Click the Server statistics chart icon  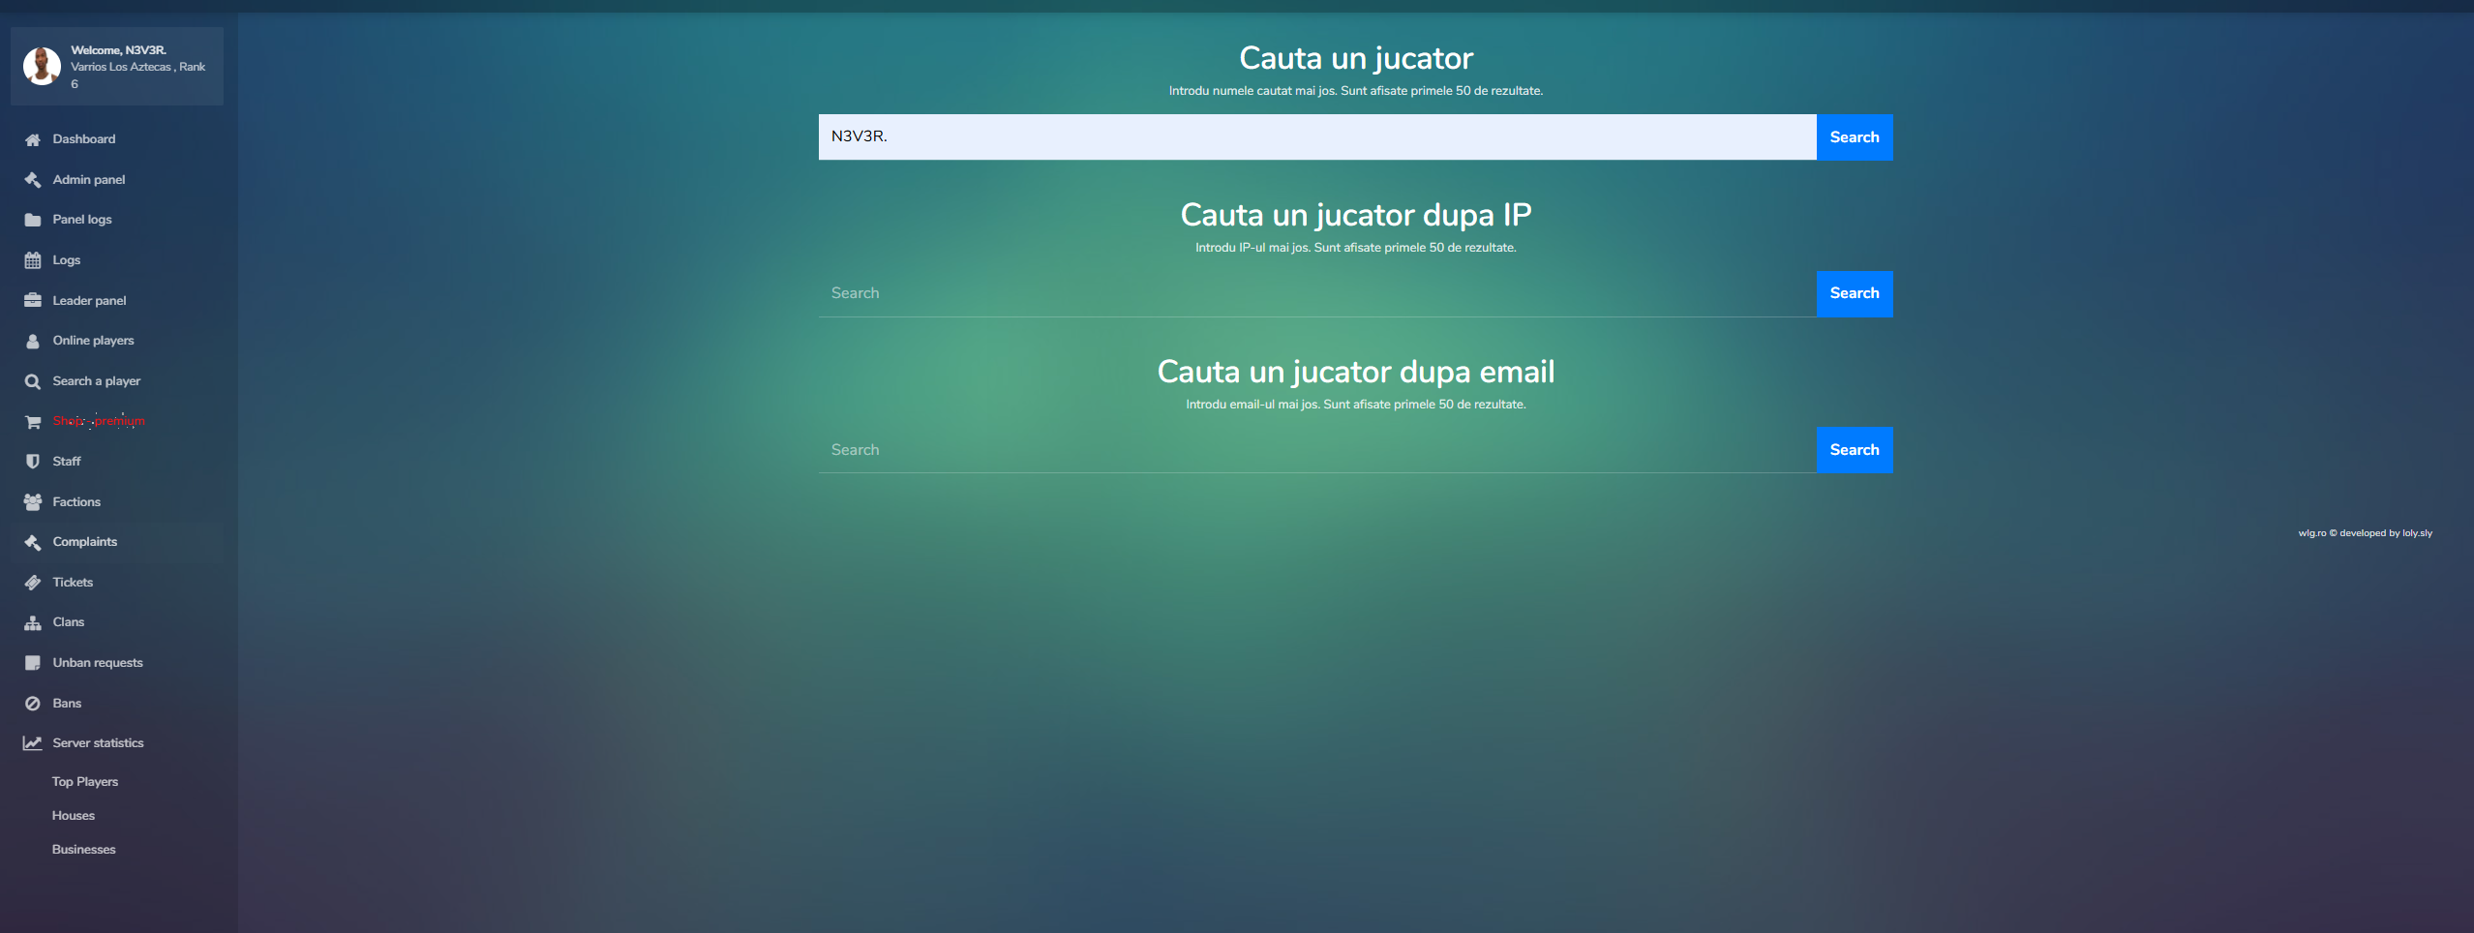33,743
